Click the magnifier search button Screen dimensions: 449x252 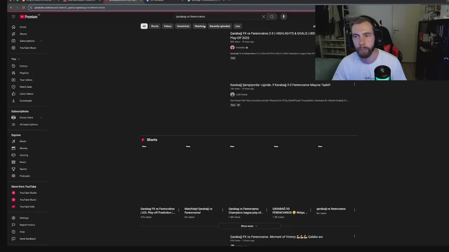(x=272, y=16)
